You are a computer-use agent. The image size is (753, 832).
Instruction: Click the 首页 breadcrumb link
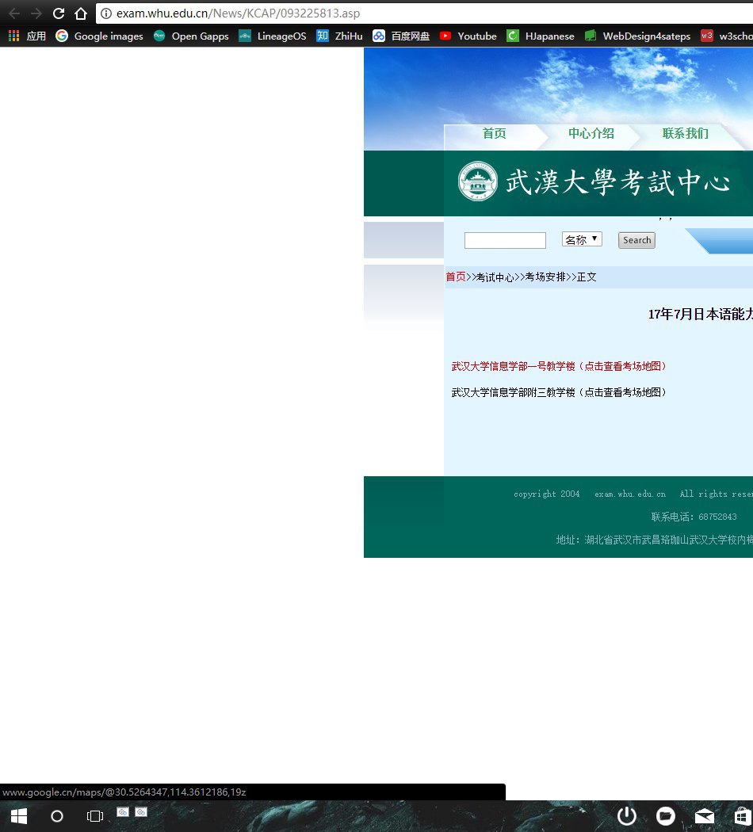(456, 277)
